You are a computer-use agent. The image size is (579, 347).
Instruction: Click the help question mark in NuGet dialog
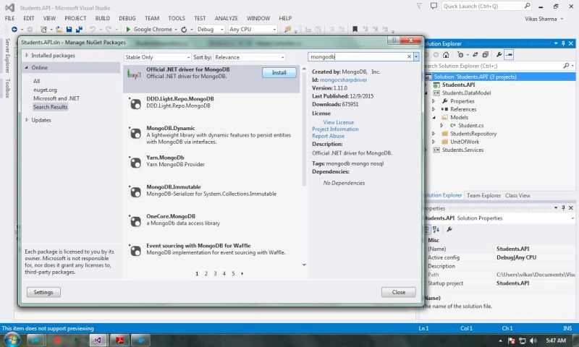coord(394,40)
